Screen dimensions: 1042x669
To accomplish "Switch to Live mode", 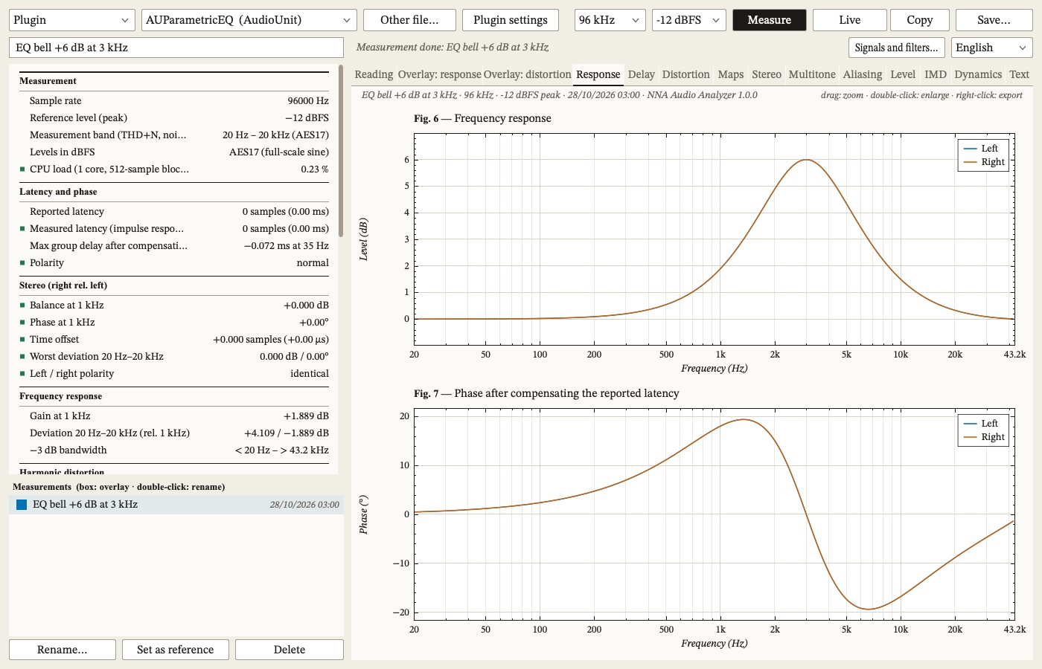I will pyautogui.click(x=850, y=20).
